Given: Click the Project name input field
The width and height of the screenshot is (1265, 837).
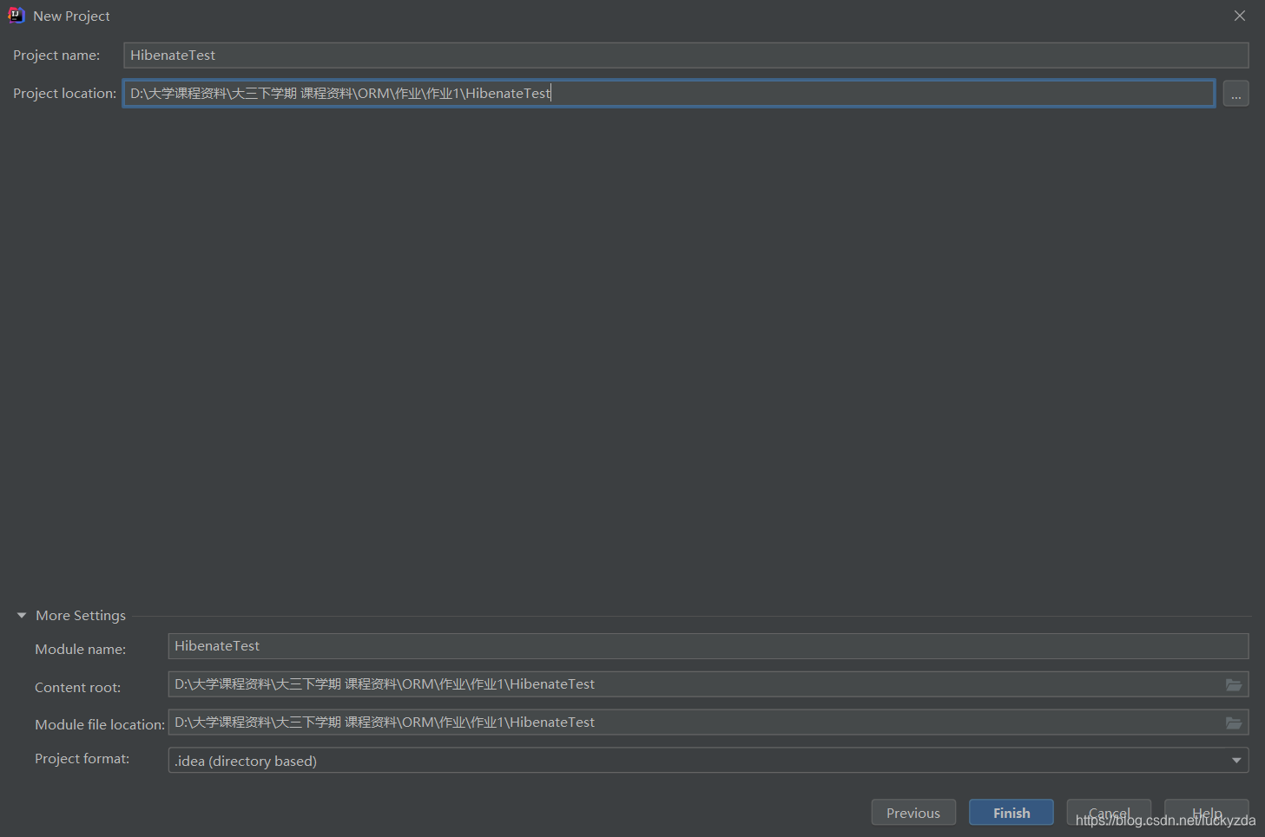Looking at the screenshot, I should (686, 56).
